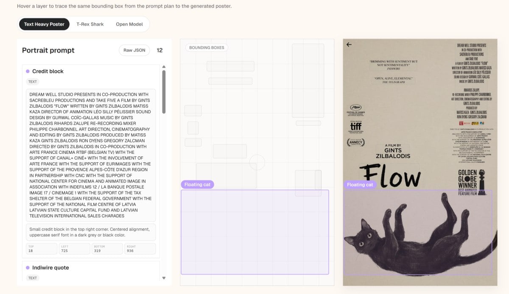The width and height of the screenshot is (509, 294).
Task: Click the Flow title on the poster
Action: point(390,175)
